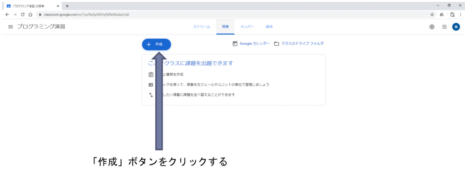This screenshot has height=169, width=465.
Task: Open a new browser tab
Action: click(x=67, y=6)
